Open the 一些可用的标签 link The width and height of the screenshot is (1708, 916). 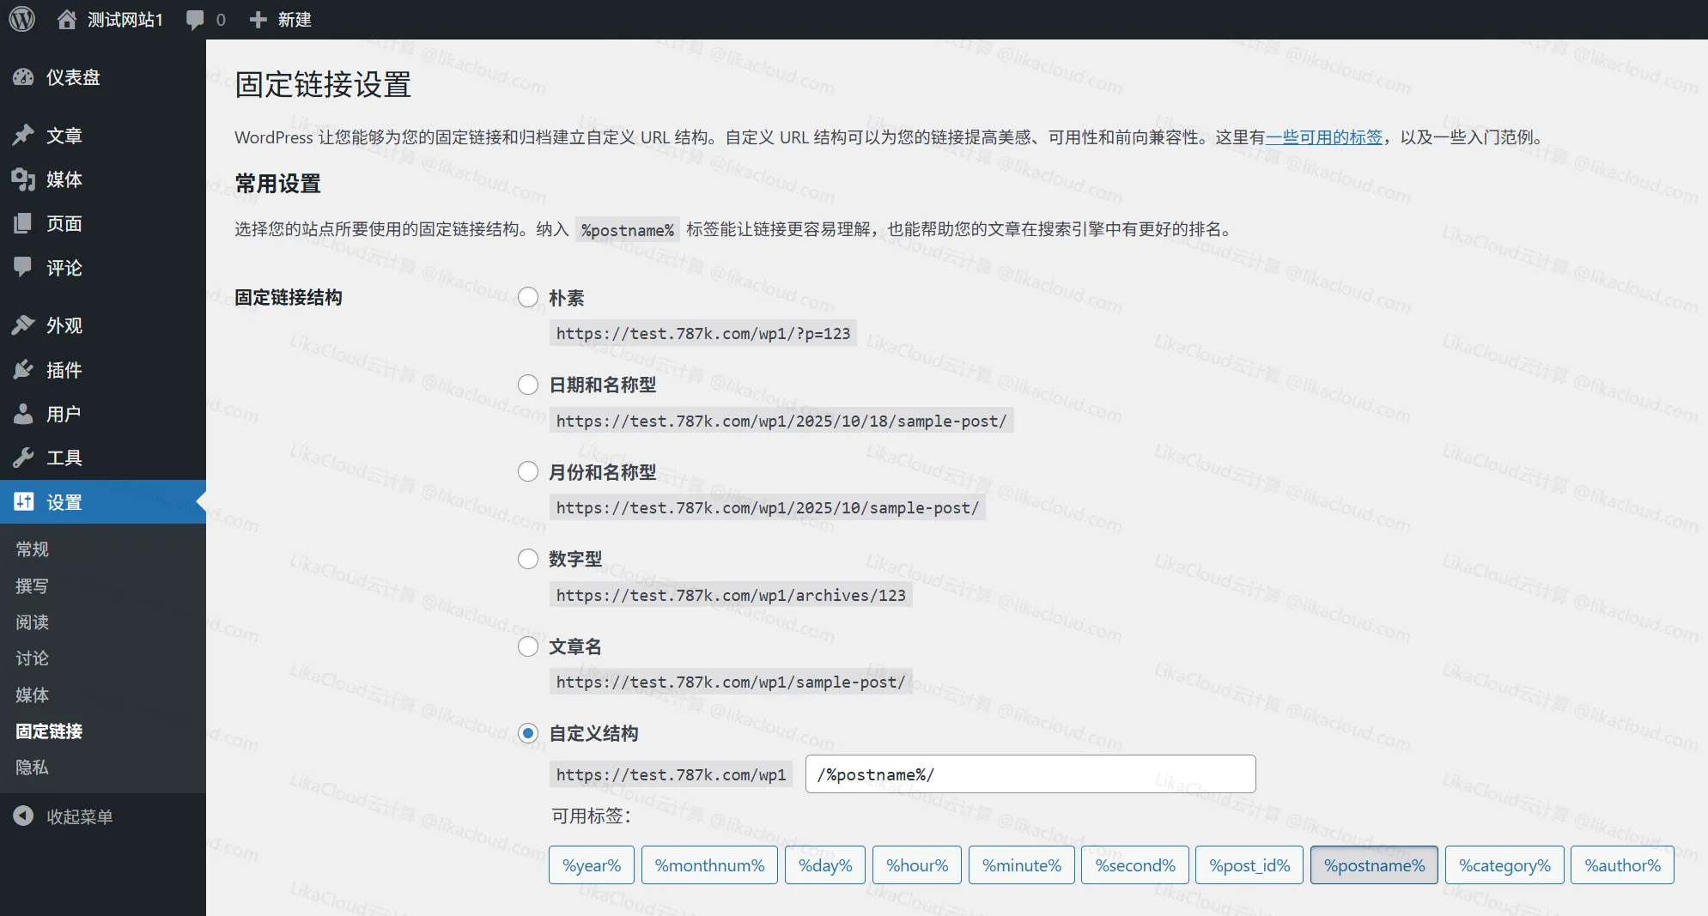click(1322, 137)
